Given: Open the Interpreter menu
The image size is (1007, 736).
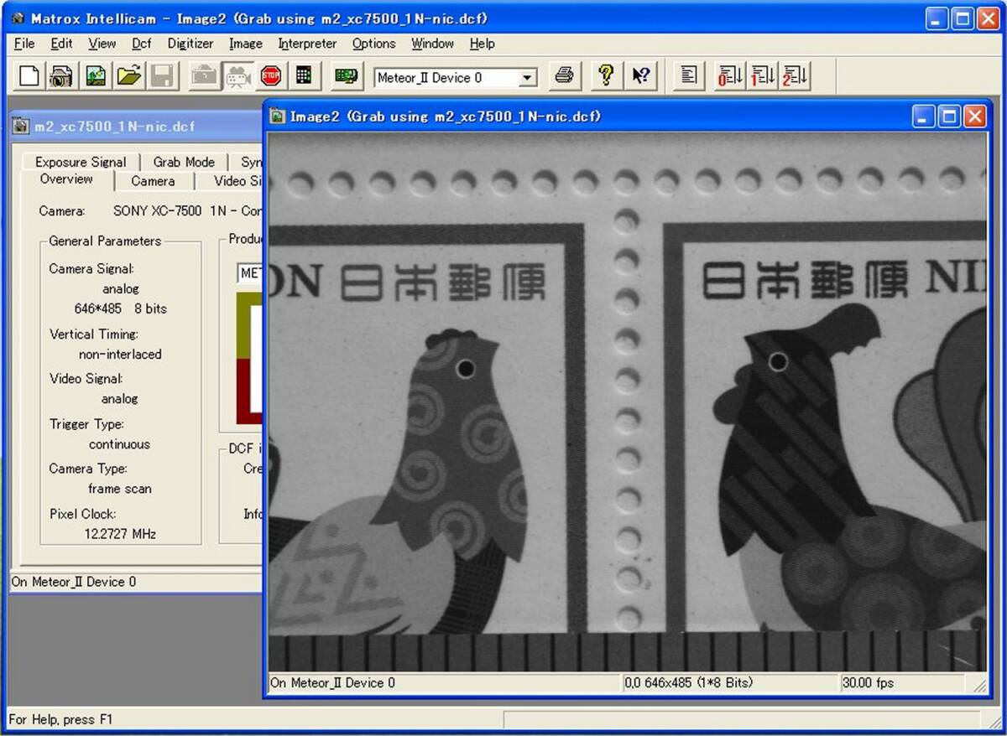Looking at the screenshot, I should coord(307,44).
